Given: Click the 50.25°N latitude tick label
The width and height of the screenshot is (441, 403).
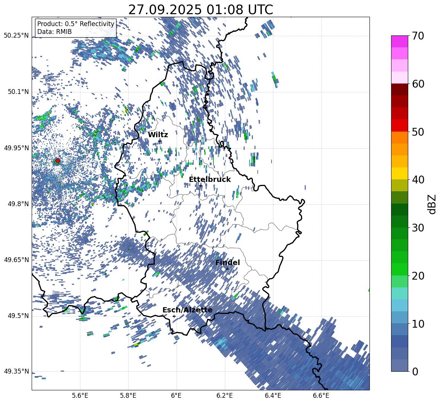Looking at the screenshot, I should (16, 36).
